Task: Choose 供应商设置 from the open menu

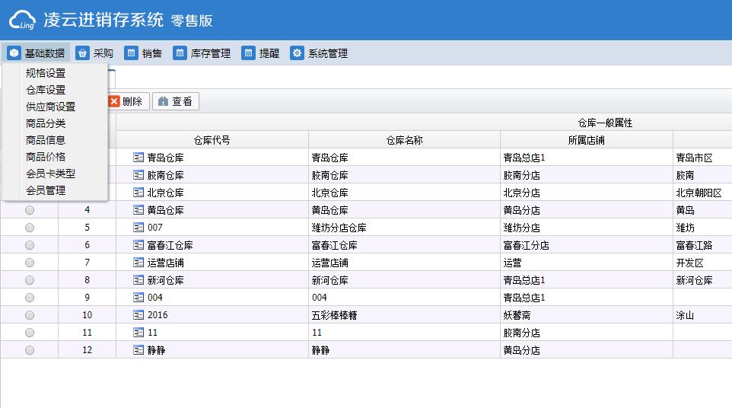Action: tap(50, 107)
